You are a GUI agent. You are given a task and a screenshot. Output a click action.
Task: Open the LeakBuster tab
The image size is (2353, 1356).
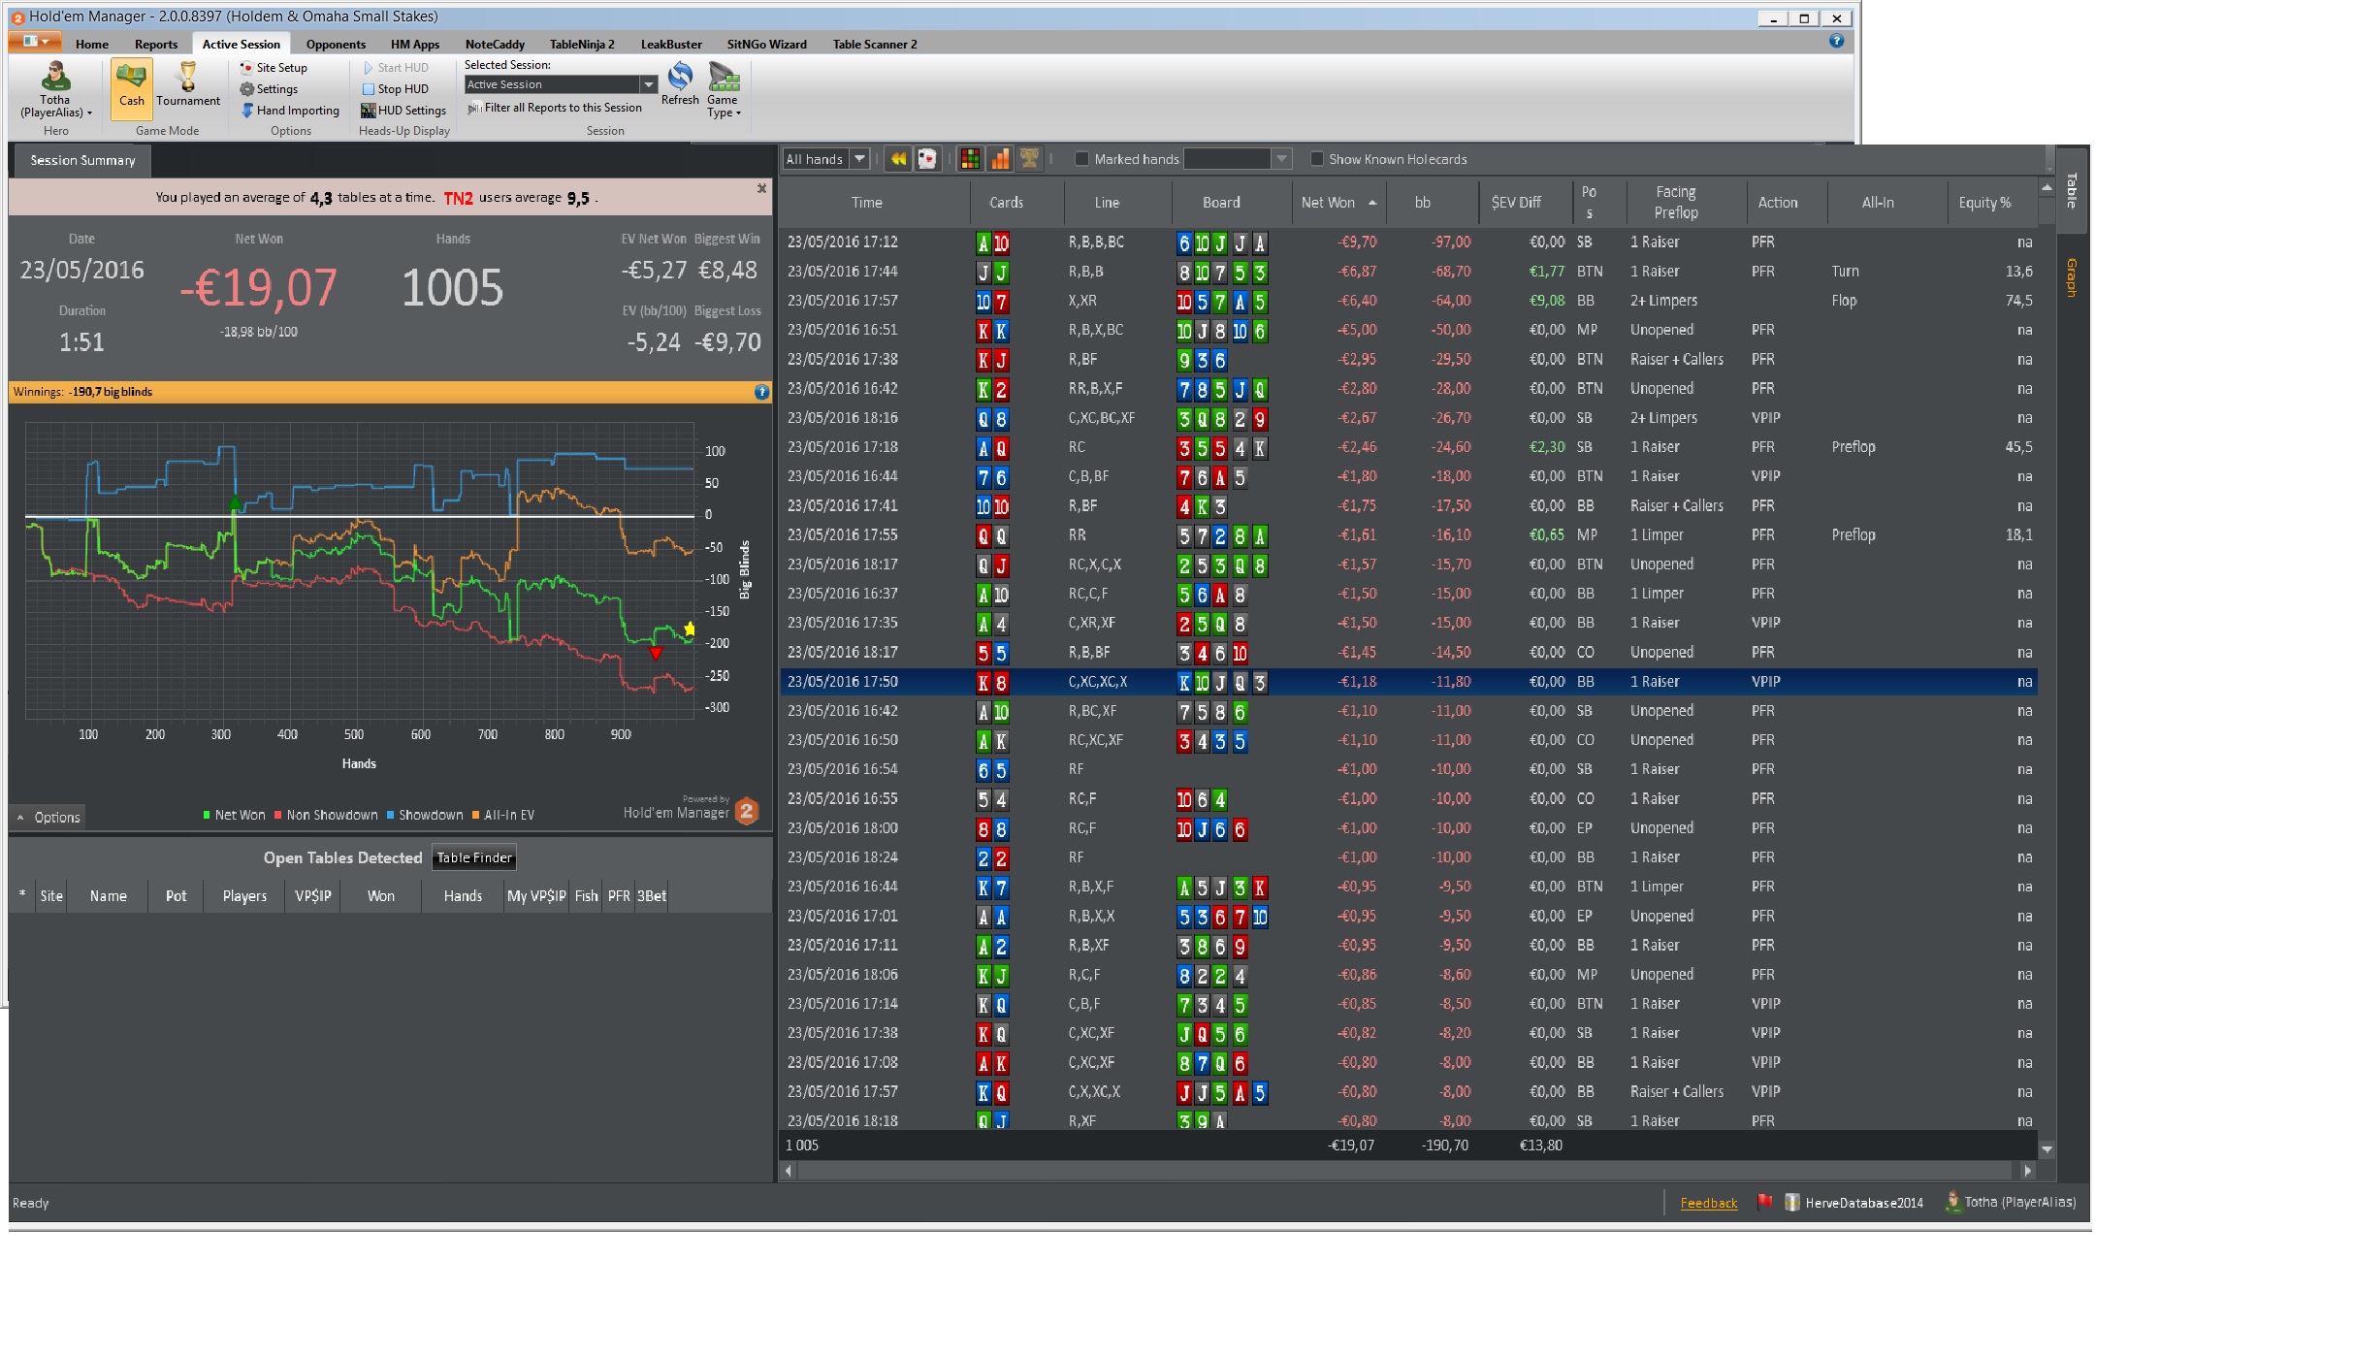tap(670, 45)
